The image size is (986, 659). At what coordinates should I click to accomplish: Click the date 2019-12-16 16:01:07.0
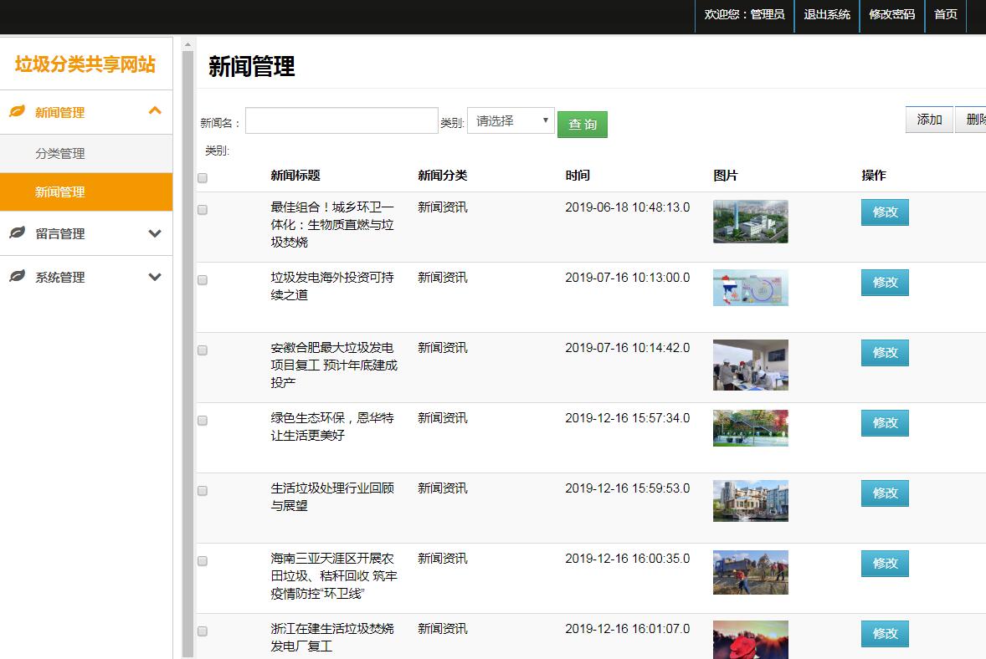point(628,629)
